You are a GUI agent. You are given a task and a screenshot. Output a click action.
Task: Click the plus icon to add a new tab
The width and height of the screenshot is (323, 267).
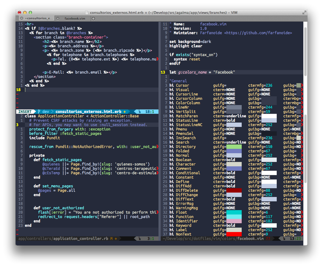(x=93, y=19)
